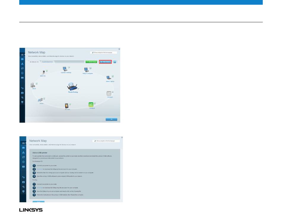This screenshot has height=218, width=282.
Task: Select Kelly's Computer device icon
Action: point(87,70)
